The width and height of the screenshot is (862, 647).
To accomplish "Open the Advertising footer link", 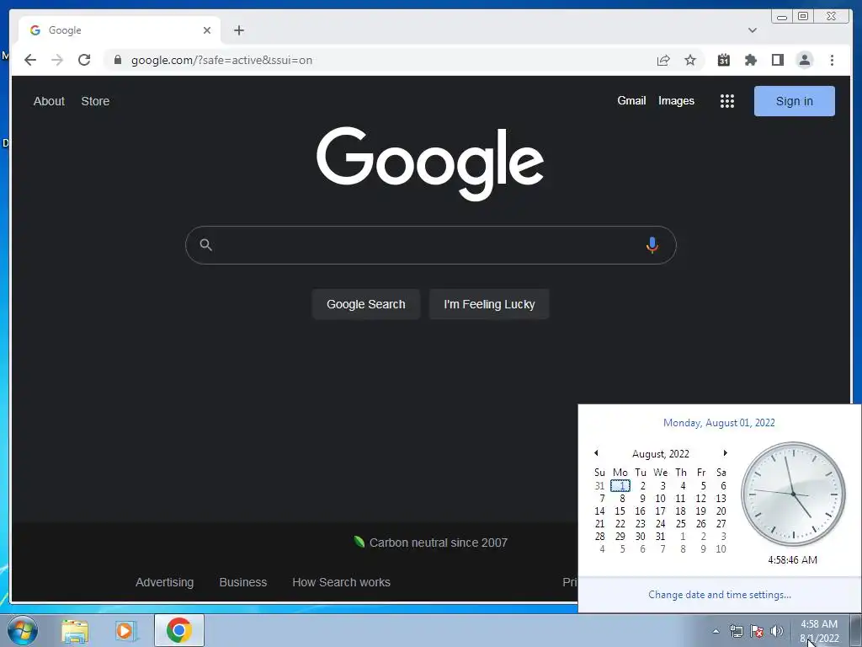I will [164, 582].
